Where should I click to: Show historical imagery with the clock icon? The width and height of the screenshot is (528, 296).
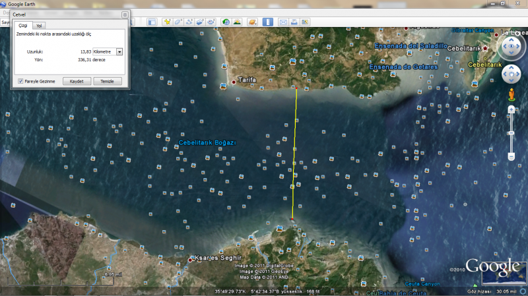(226, 22)
